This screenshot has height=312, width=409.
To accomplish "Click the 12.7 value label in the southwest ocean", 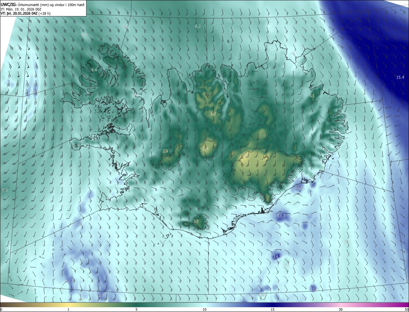I will pos(69,281).
